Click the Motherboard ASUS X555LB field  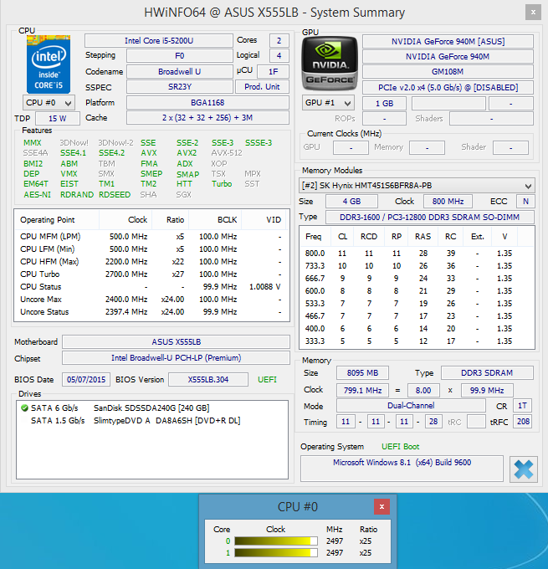(176, 342)
